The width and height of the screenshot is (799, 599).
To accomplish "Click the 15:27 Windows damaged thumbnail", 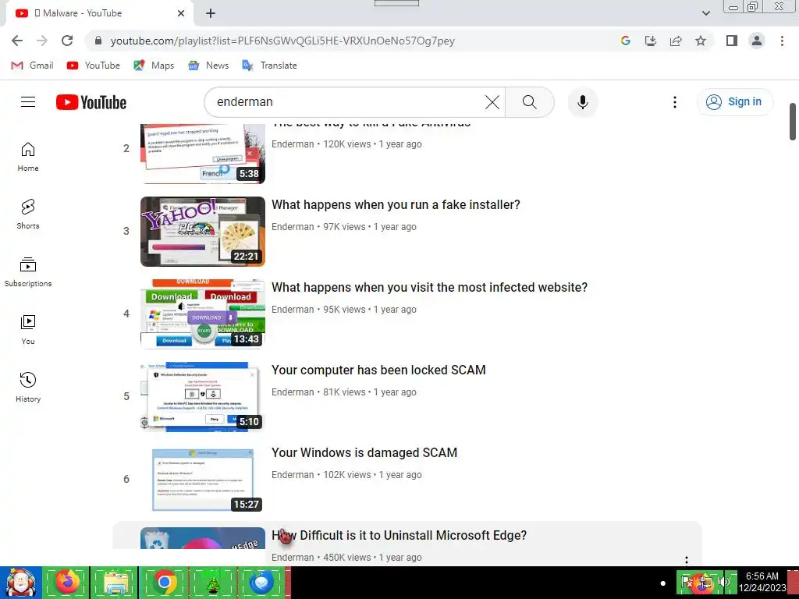I will coord(203,480).
